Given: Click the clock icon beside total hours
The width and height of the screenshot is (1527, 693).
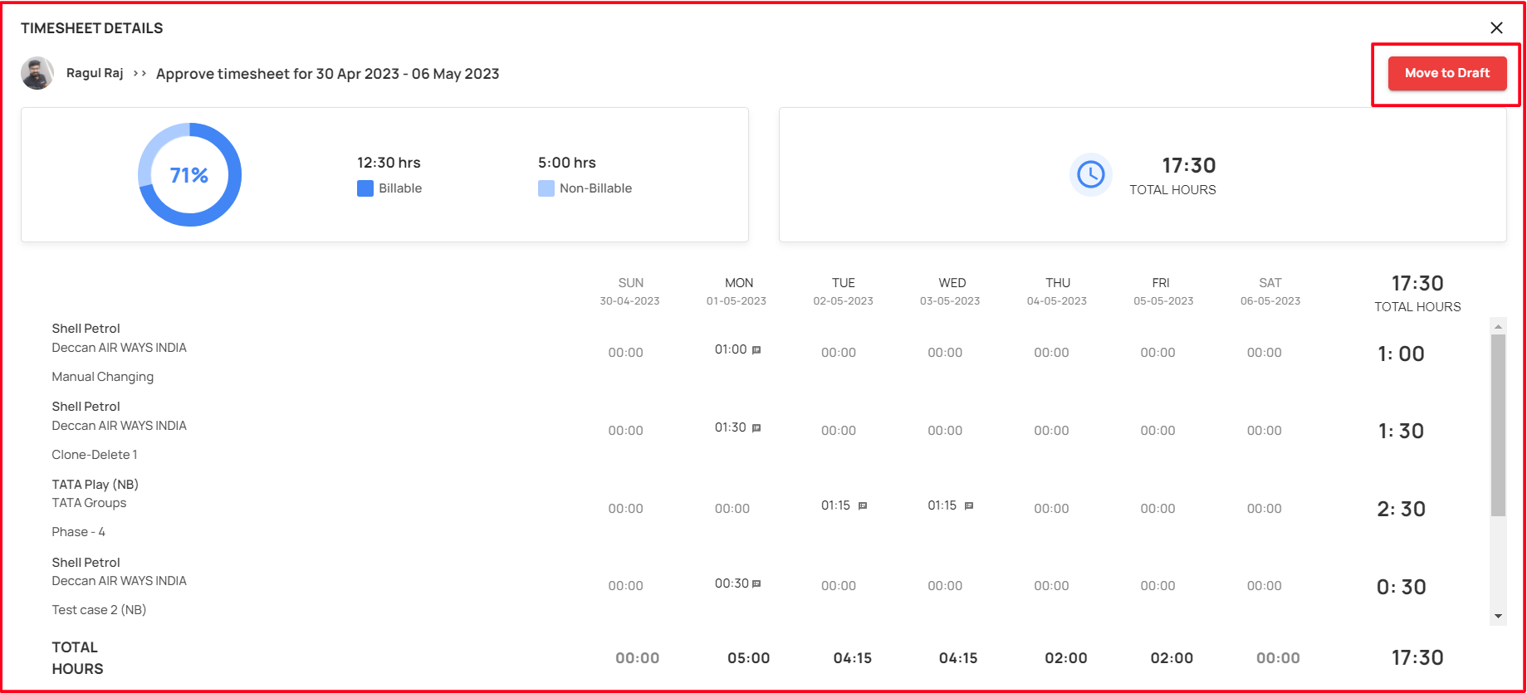Looking at the screenshot, I should click(1090, 174).
